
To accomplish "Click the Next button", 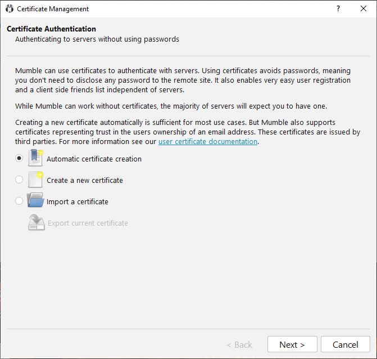I will click(x=292, y=344).
